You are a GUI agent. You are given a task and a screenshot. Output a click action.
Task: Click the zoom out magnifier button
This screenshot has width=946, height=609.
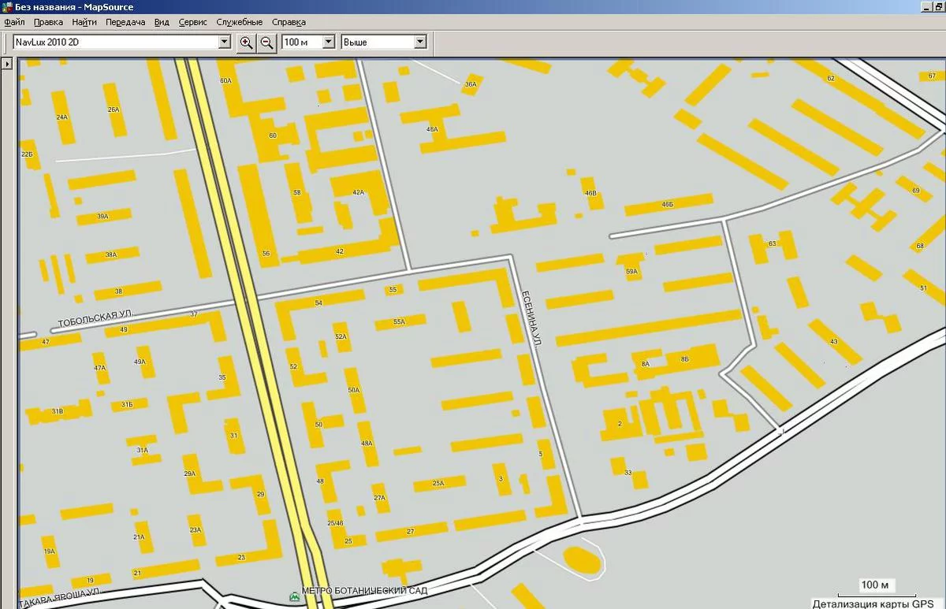(267, 43)
